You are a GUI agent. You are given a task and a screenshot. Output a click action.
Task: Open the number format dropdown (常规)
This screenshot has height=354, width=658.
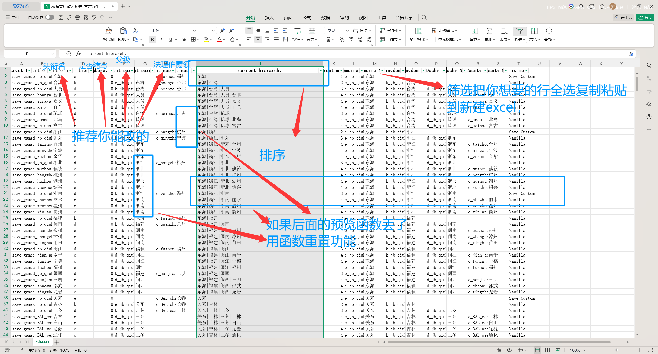[347, 31]
